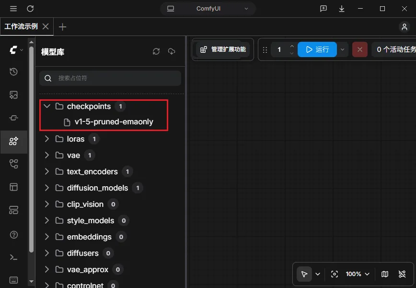Image resolution: width=416 pixels, height=288 pixels.
Task: Expand the loras folder
Action: coord(47,139)
